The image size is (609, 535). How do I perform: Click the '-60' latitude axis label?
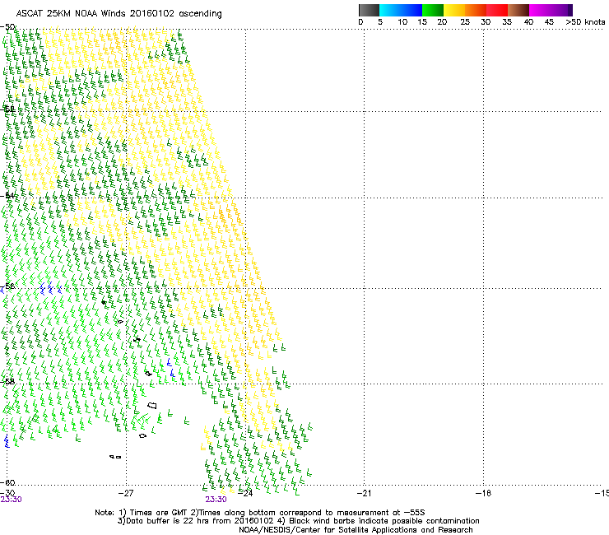8,482
